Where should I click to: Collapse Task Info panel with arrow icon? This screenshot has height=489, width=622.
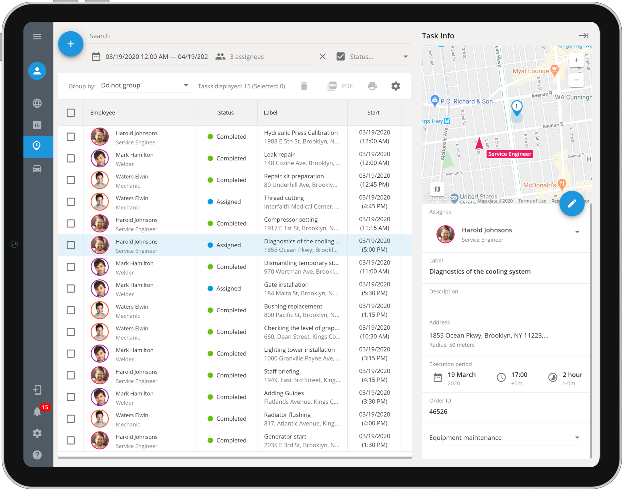pyautogui.click(x=583, y=36)
